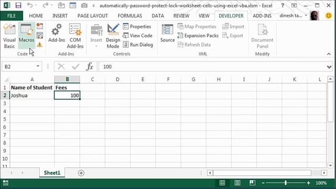The image size is (336, 189).
Task: Click the Redo icon
Action: tap(45, 5)
